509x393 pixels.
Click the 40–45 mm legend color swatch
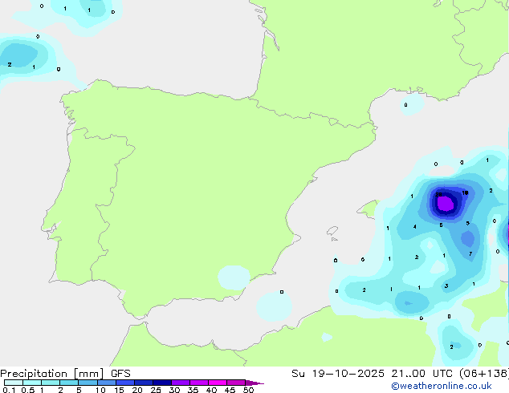[x=218, y=383]
